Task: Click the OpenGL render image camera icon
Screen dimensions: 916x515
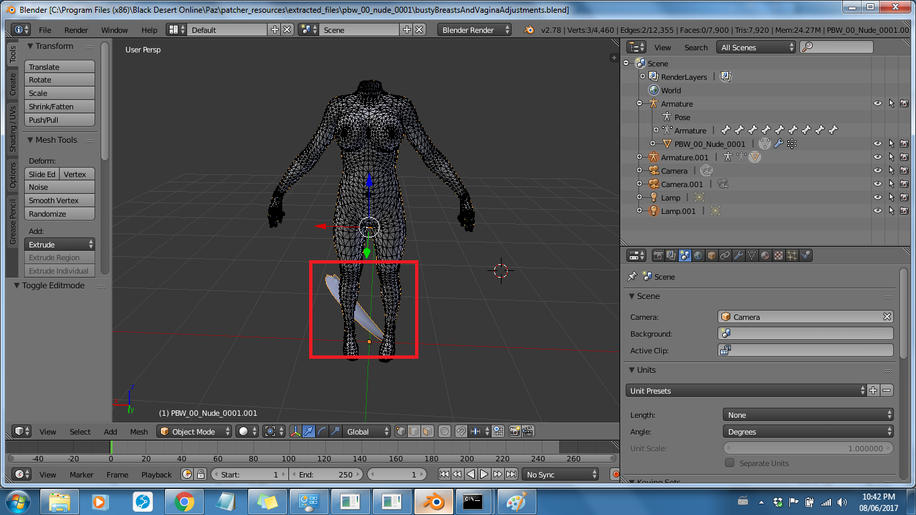Action: click(x=515, y=432)
